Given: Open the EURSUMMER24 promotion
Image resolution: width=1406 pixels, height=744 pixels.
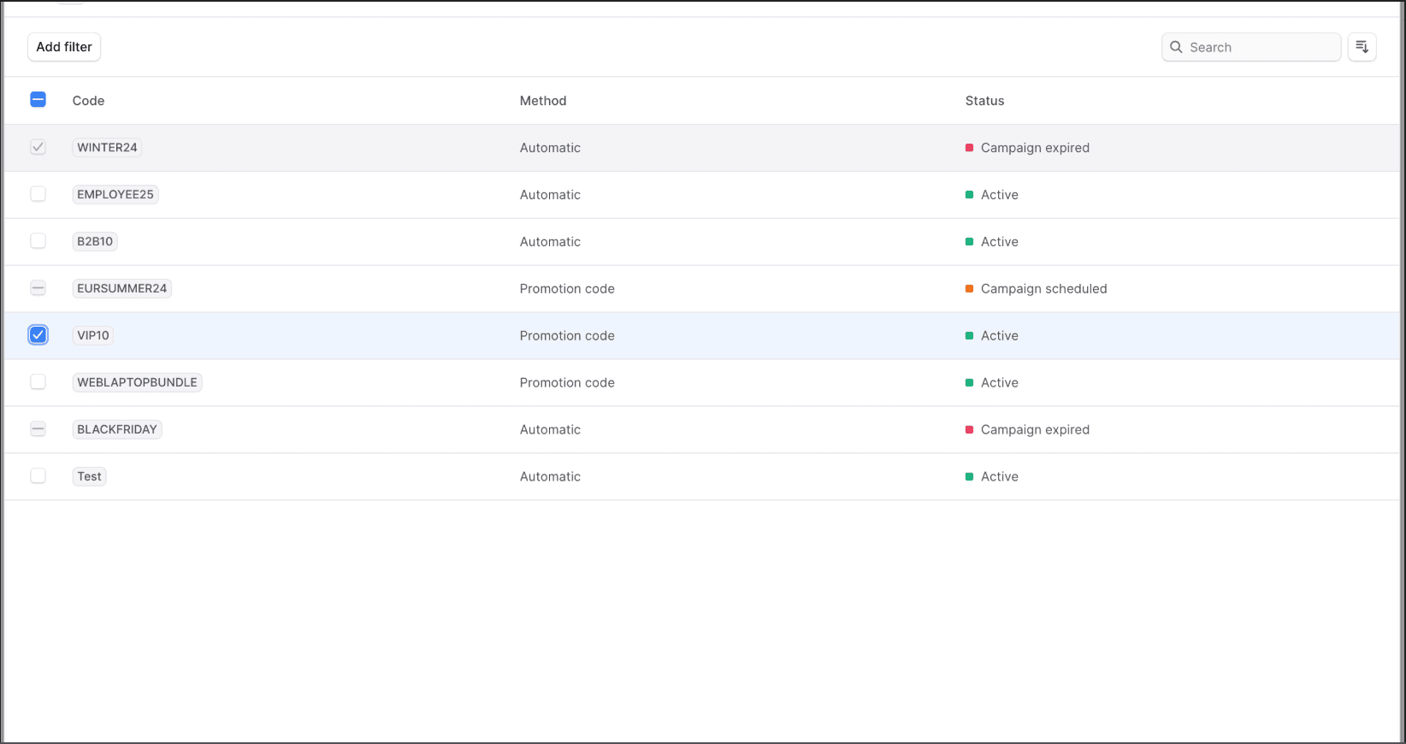Looking at the screenshot, I should pos(121,288).
